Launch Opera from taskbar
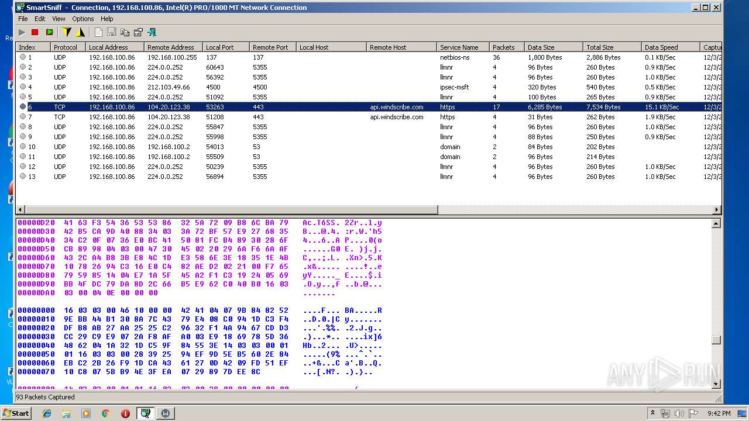The image size is (749, 421). point(125,413)
